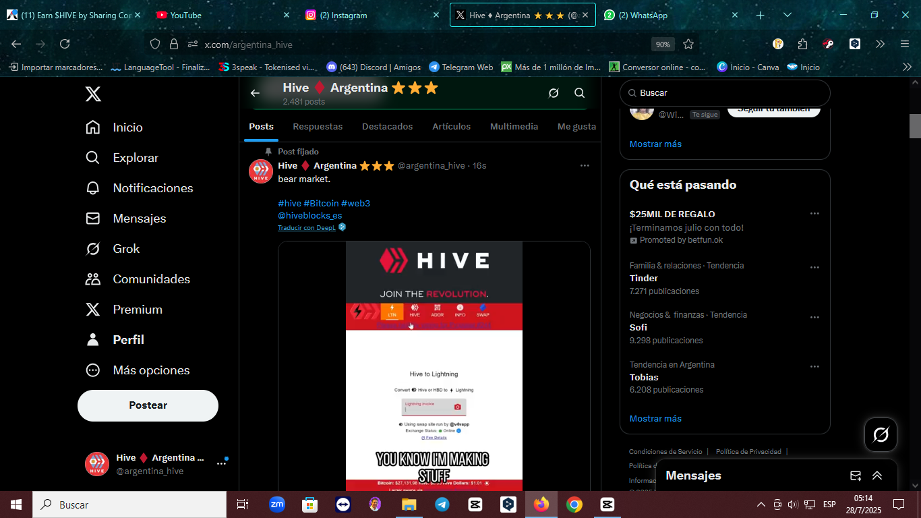Switch to the Destacados tab
921x518 pixels.
(387, 126)
